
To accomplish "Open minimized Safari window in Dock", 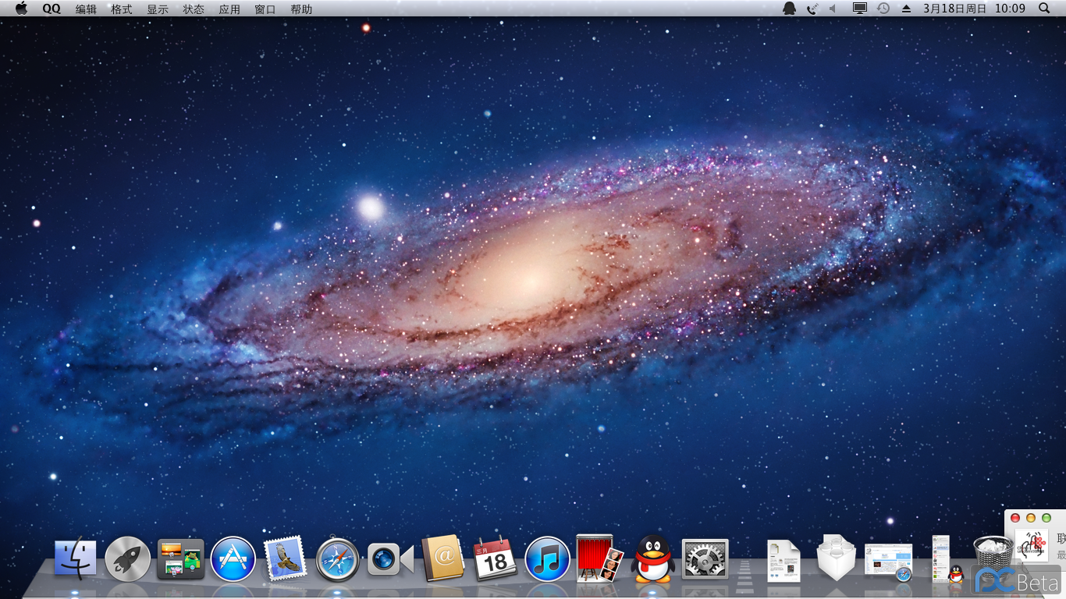I will [x=888, y=562].
